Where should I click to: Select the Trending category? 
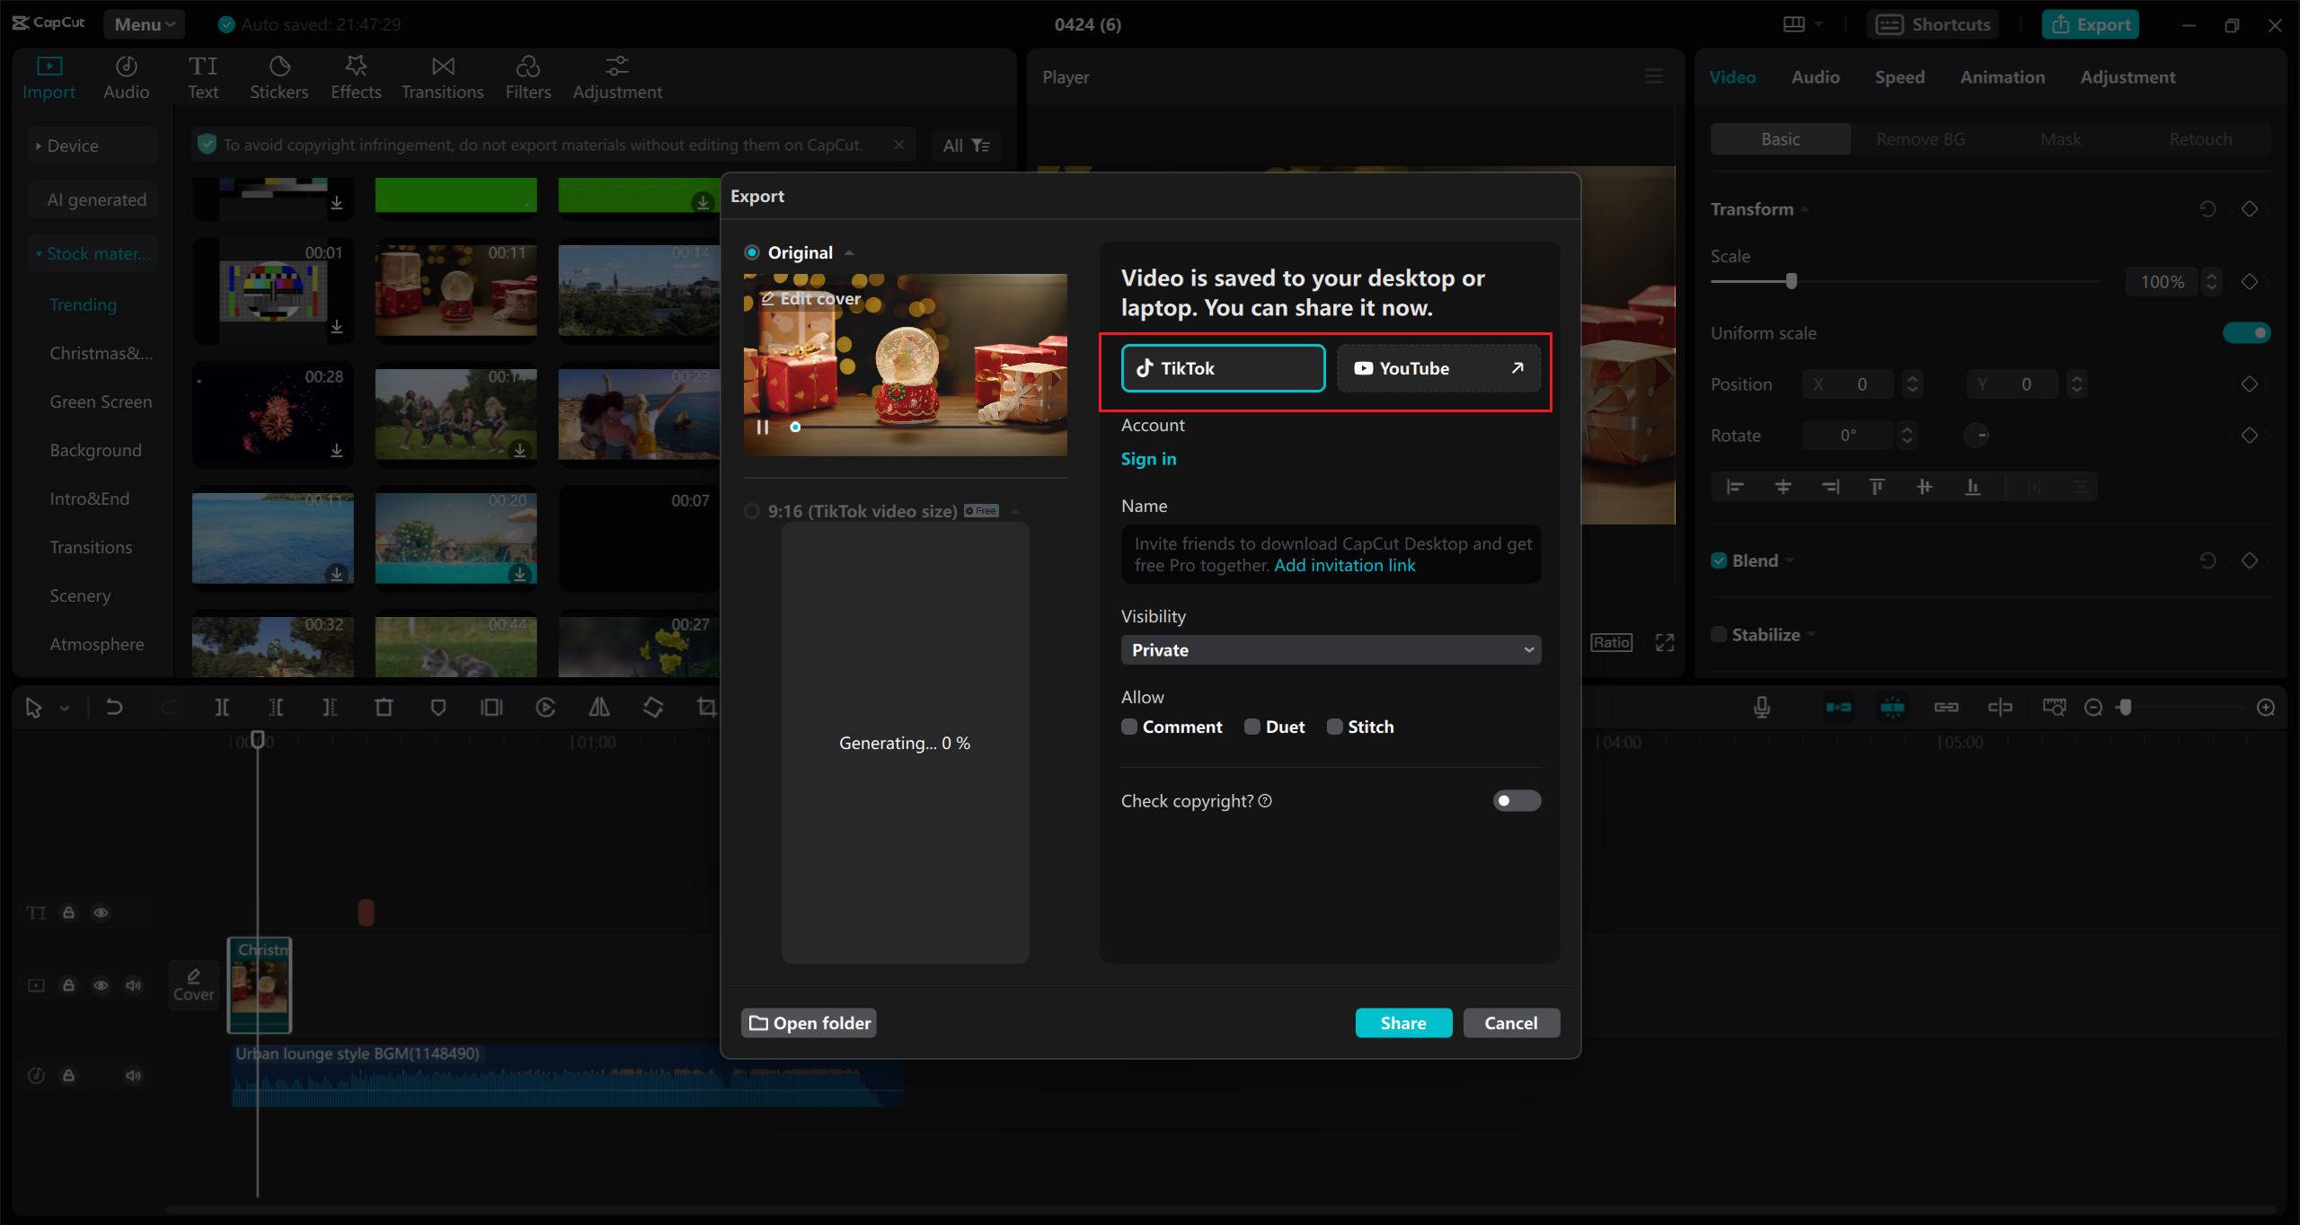pyautogui.click(x=84, y=304)
